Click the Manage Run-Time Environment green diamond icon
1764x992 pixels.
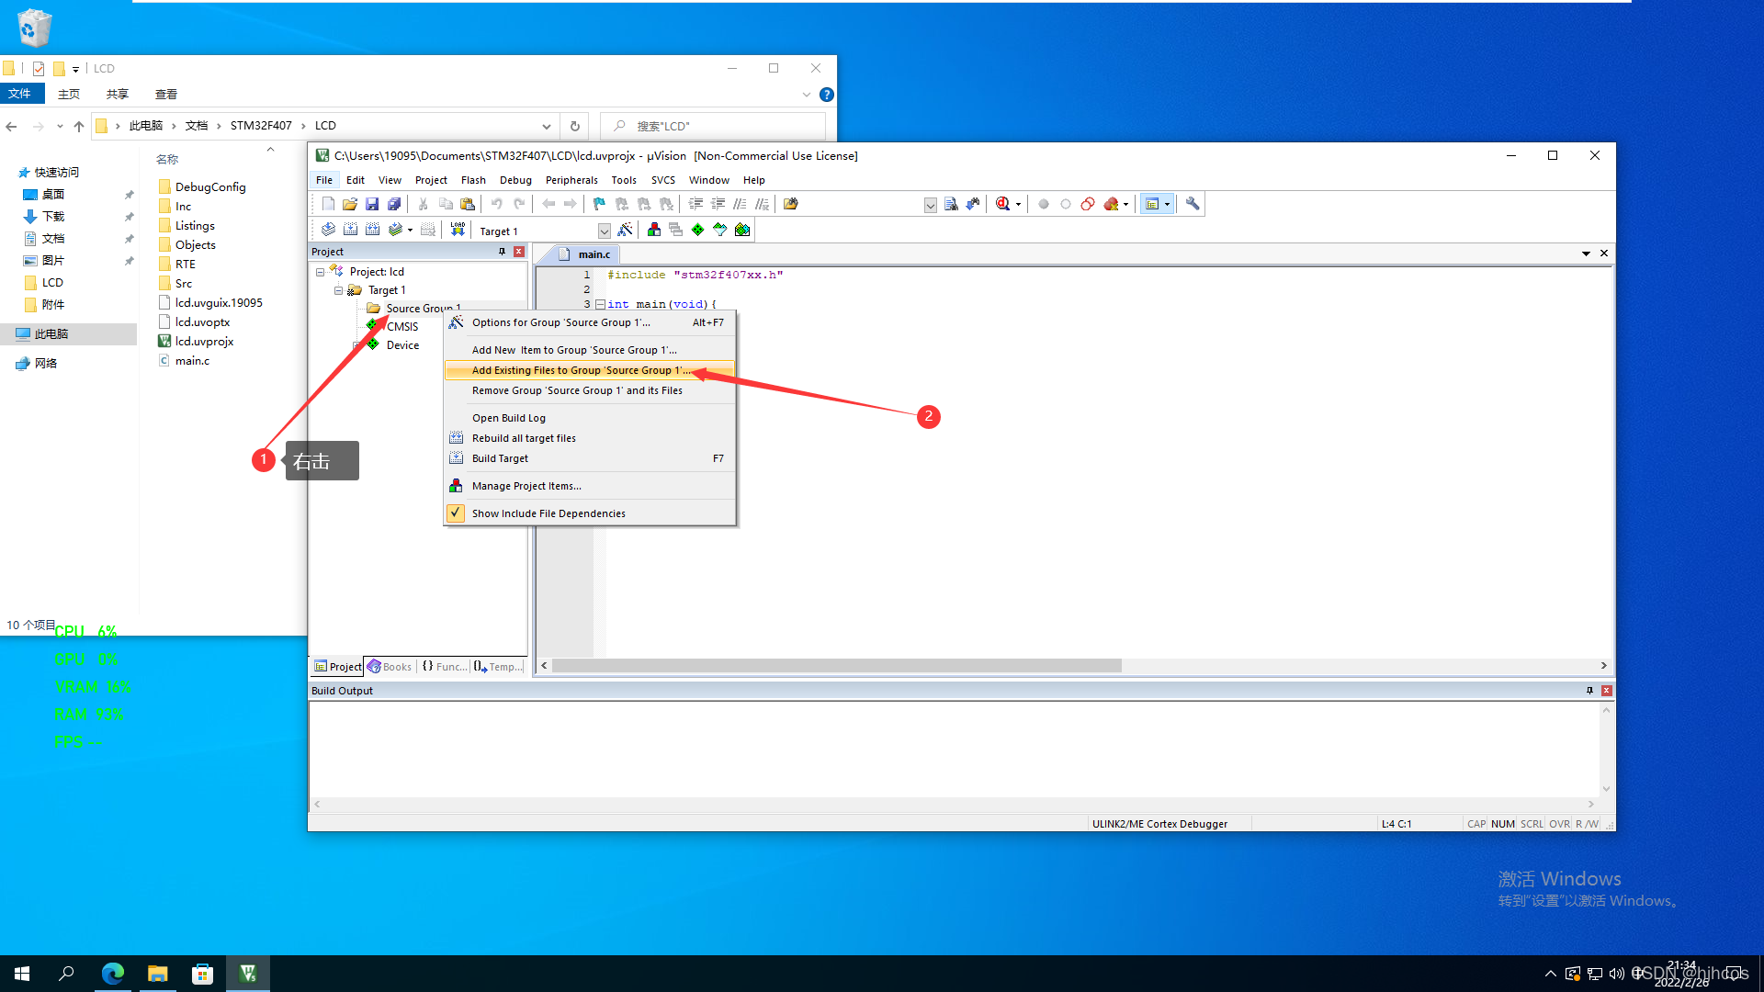698,230
